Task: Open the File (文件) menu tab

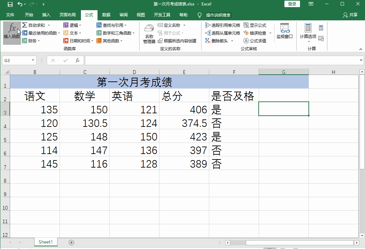Action: [10, 15]
